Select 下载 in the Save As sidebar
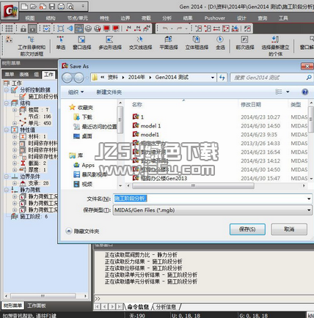Viewport: 314px width, 318px height. click(x=83, y=117)
